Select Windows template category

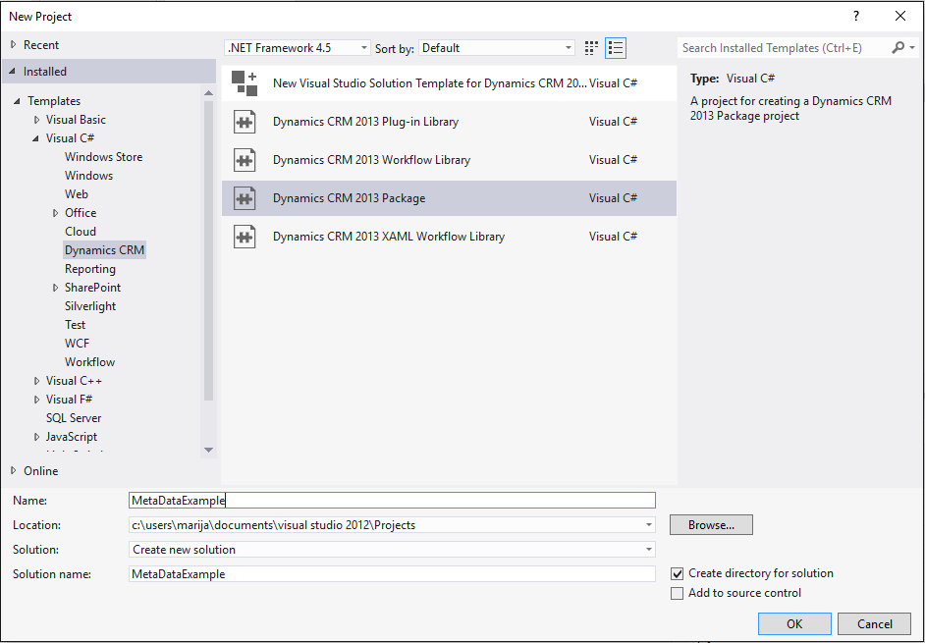88,176
